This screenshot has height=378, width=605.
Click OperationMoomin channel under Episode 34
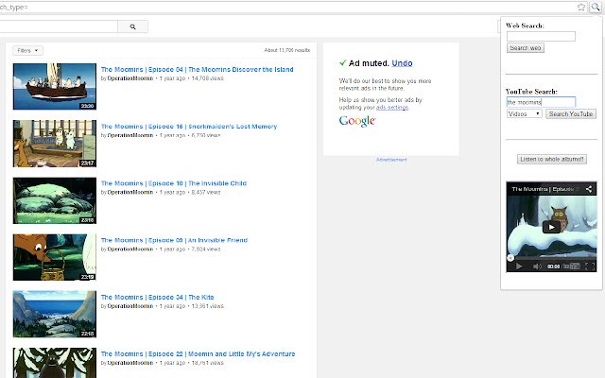click(x=130, y=306)
